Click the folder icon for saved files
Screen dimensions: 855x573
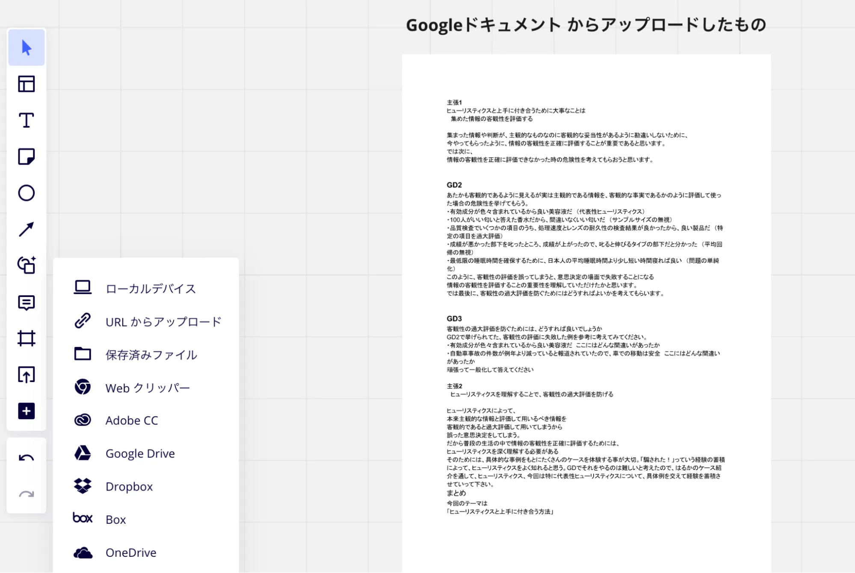point(83,354)
